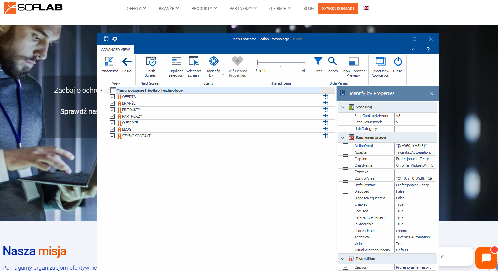Viewport: 498px width, 271px height.
Task: Toggle Show Content Preview pane
Action: pyautogui.click(x=353, y=62)
